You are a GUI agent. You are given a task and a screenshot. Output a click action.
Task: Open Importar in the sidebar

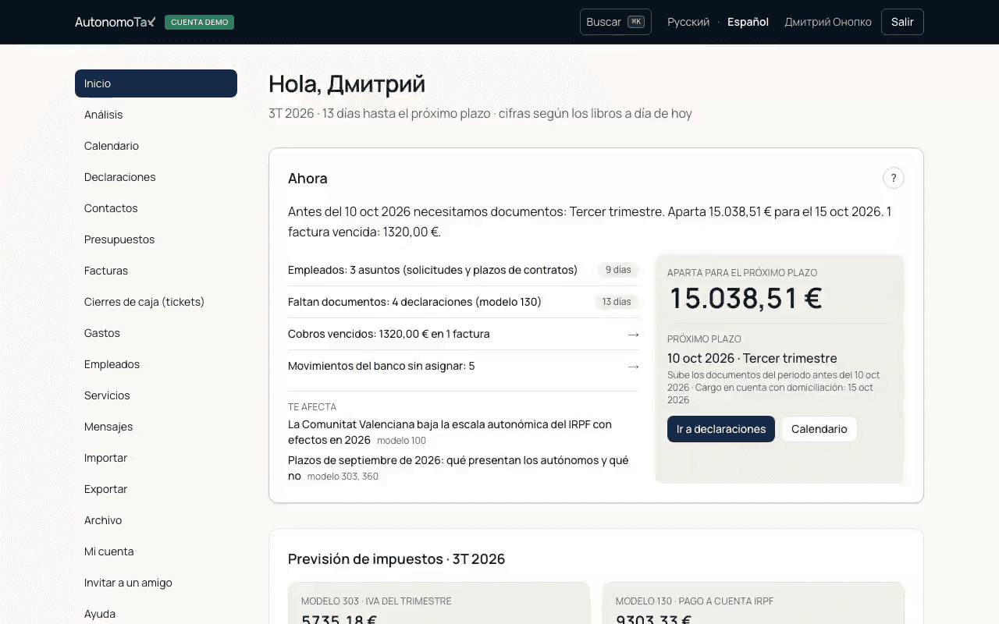point(156,458)
